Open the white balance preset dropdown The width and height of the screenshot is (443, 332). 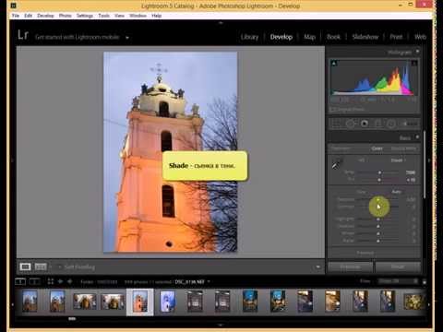399,160
